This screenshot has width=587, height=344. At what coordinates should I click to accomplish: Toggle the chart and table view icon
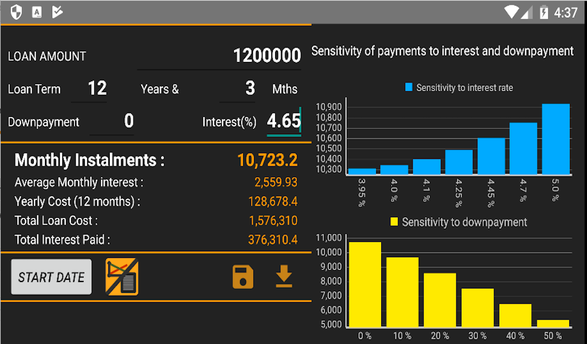[122, 277]
